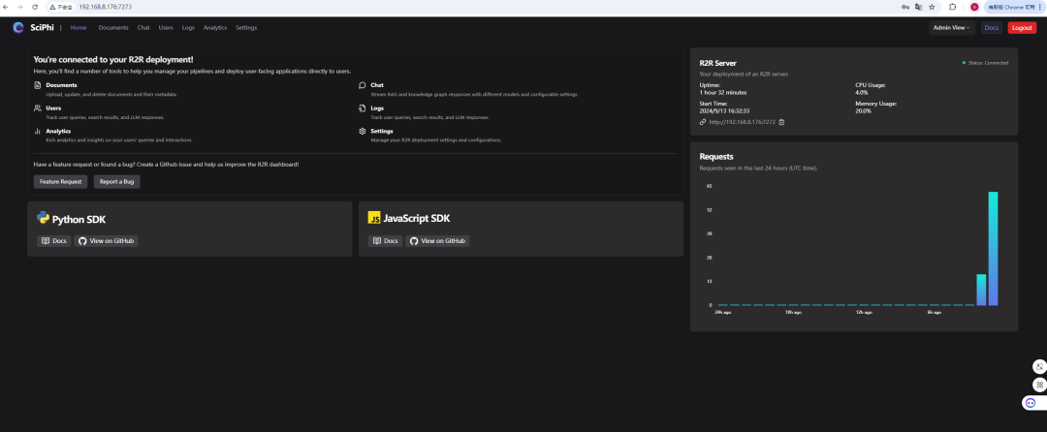Click the SciPhi logo icon
Viewport: 1047px width, 432px height.
[17, 27]
